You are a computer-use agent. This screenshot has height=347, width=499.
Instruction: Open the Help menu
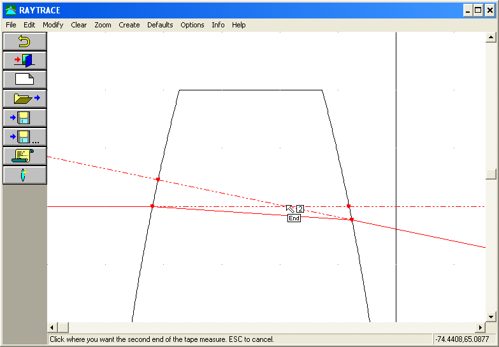click(x=239, y=25)
